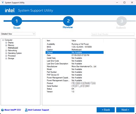The height and width of the screenshot is (114, 136).
Task: Select the Manufacturer row
Action: tap(75, 66)
